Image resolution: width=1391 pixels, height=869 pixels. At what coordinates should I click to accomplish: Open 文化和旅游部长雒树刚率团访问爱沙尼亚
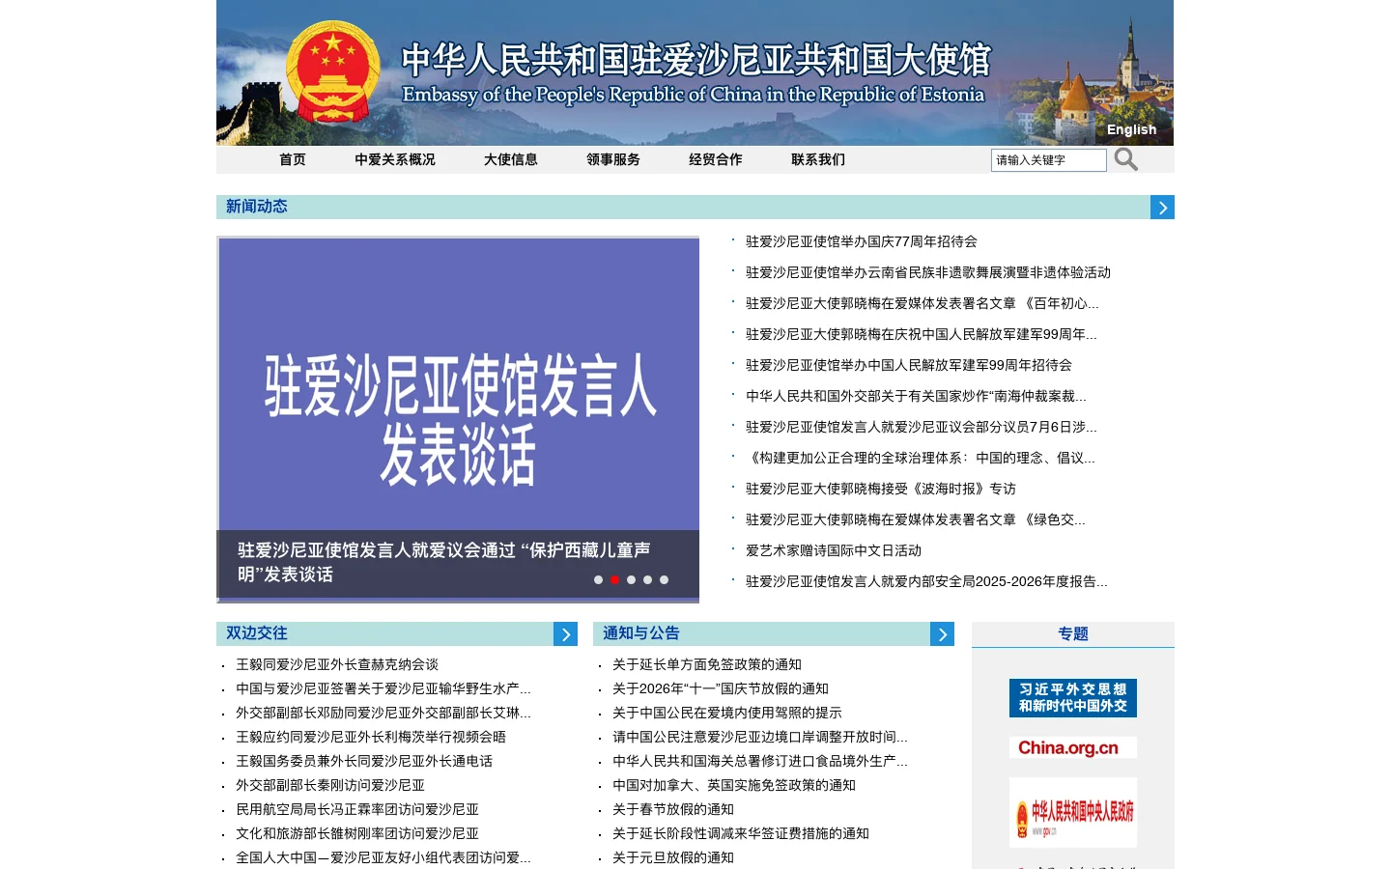click(x=357, y=834)
